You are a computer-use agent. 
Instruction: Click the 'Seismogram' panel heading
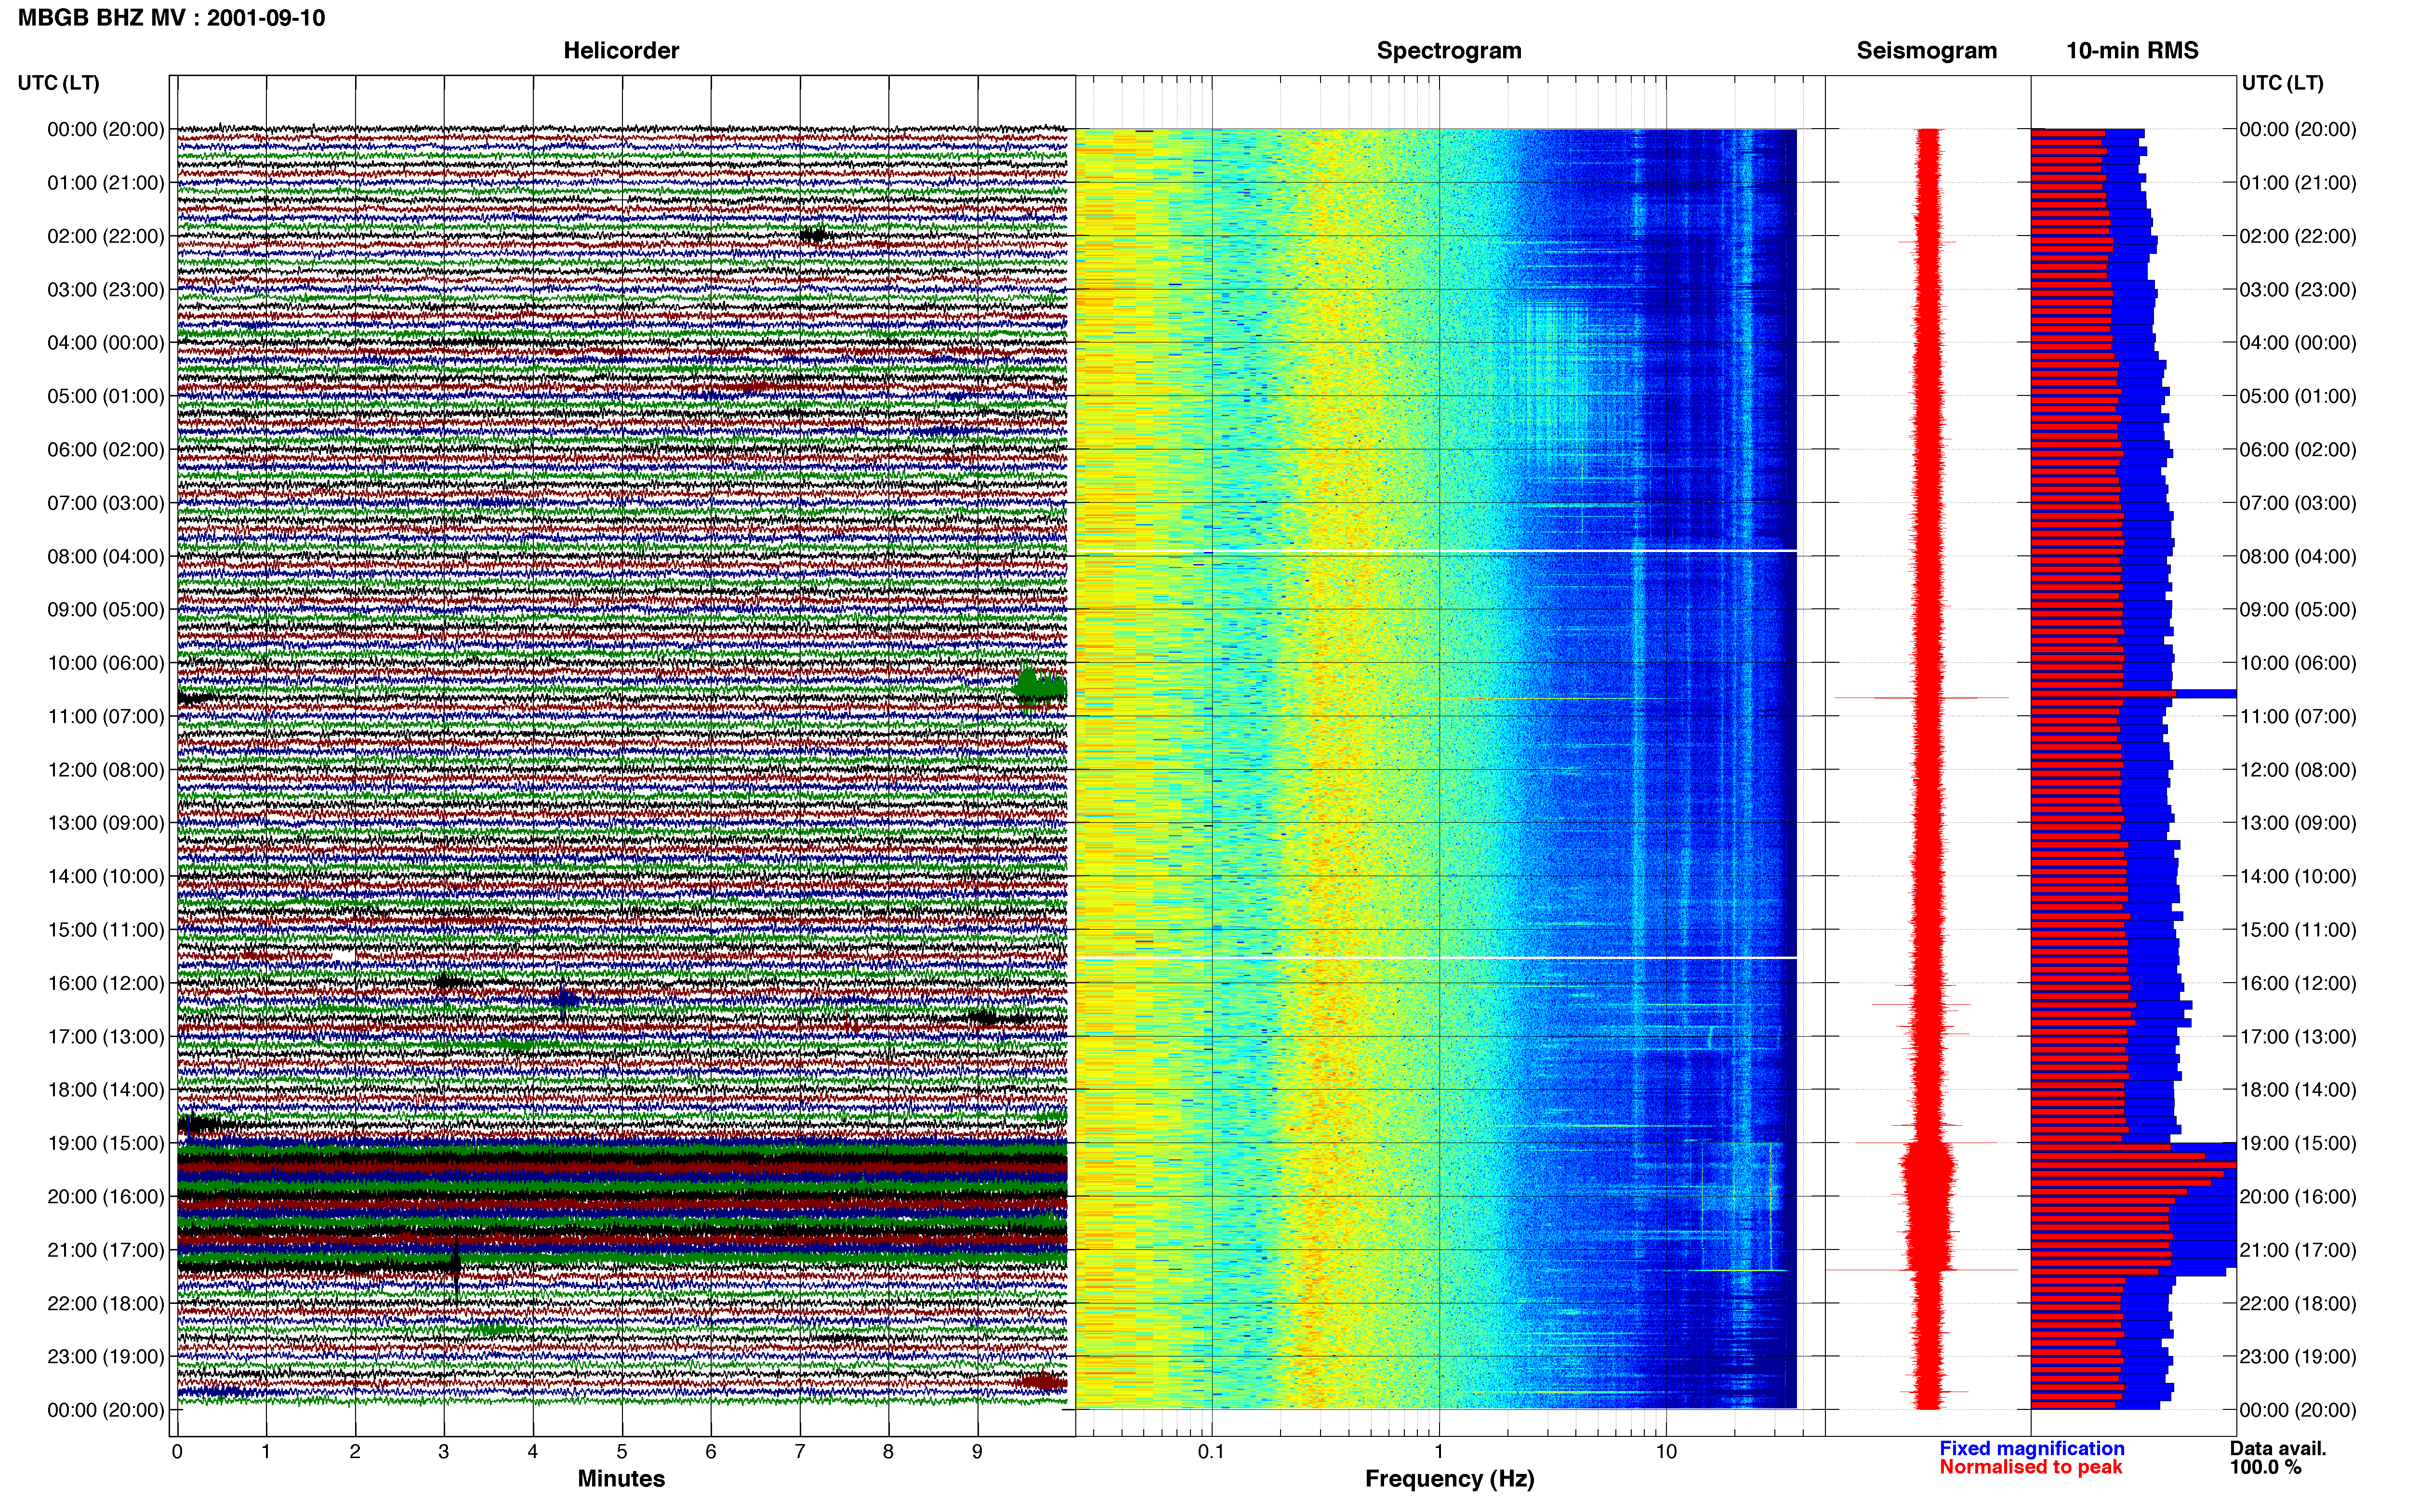click(x=1926, y=51)
